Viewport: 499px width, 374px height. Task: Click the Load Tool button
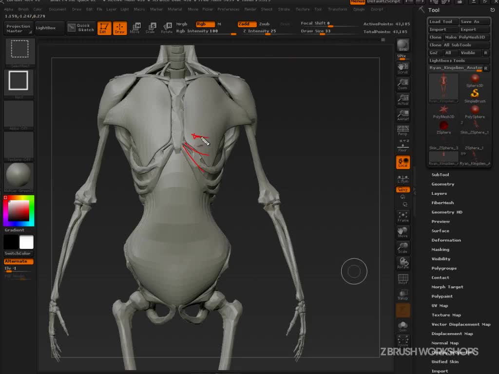click(443, 21)
